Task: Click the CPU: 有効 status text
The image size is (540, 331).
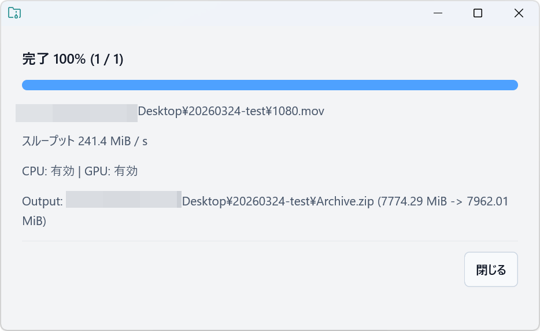Action: tap(48, 171)
